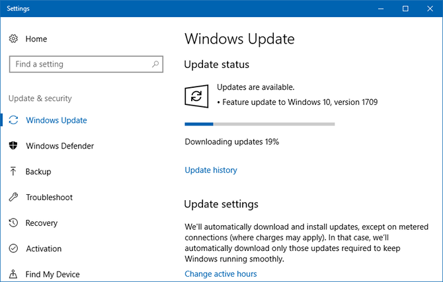Viewport: 443px width, 282px height.
Task: Click the Feature update version 1709 entry
Action: pyautogui.click(x=298, y=102)
